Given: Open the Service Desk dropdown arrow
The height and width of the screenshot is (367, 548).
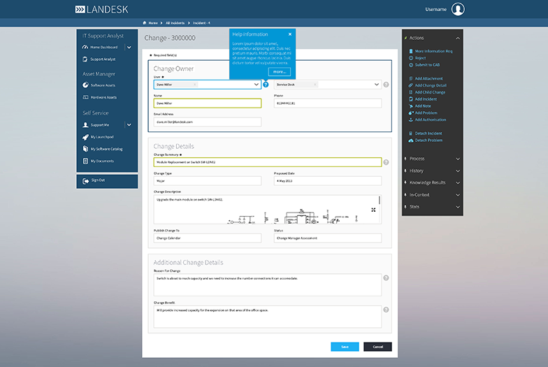Looking at the screenshot, I should [x=377, y=85].
